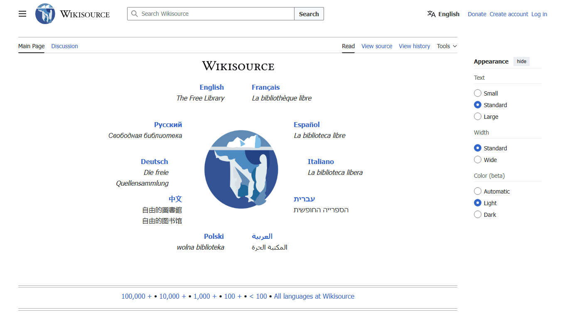The image size is (567, 319).
Task: Open All languages at Wikisource link
Action: [314, 296]
